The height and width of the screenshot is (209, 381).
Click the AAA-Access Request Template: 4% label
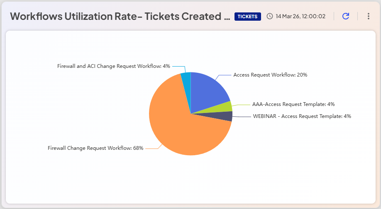[293, 104]
